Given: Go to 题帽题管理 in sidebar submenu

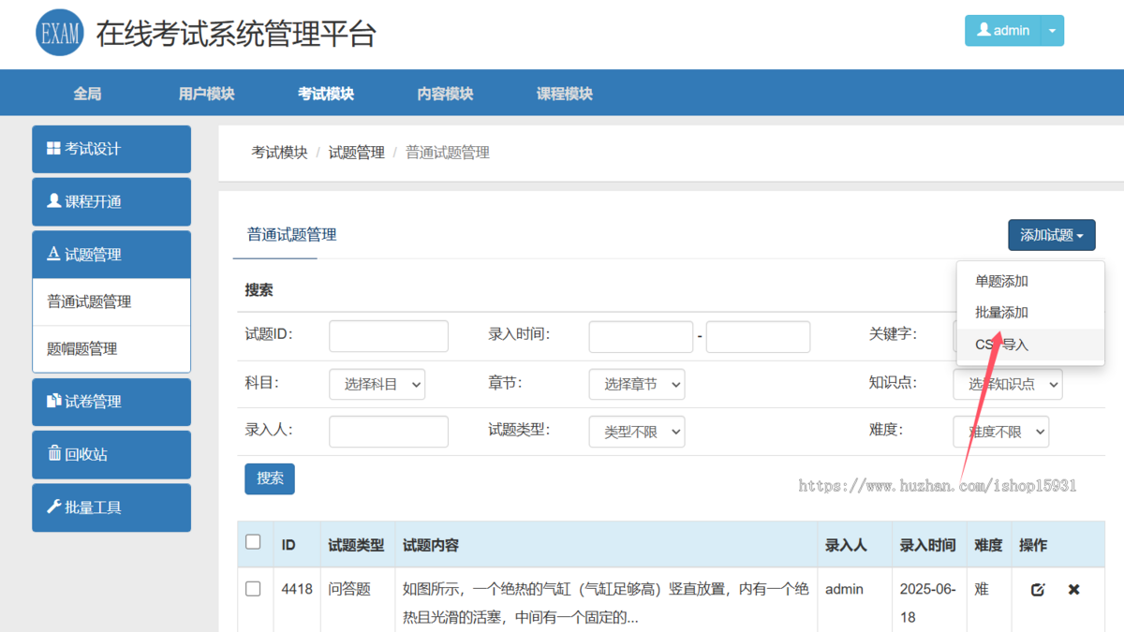Looking at the screenshot, I should (x=111, y=349).
